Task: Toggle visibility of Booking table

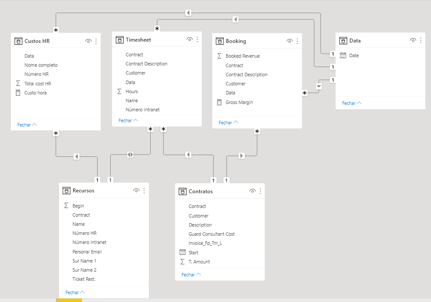Action: click(290, 41)
